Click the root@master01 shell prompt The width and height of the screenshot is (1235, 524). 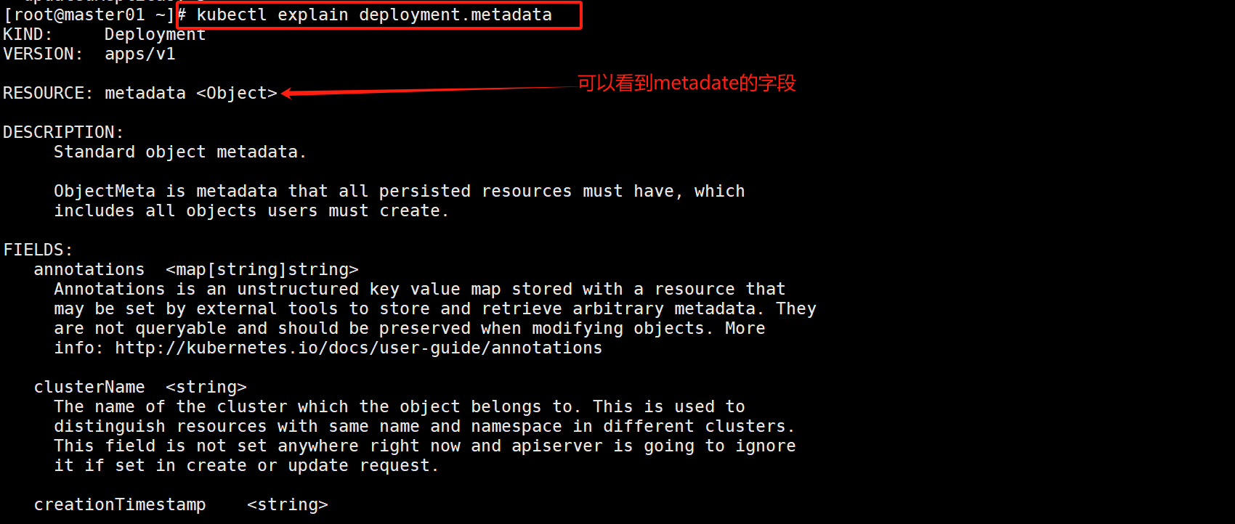(x=89, y=15)
